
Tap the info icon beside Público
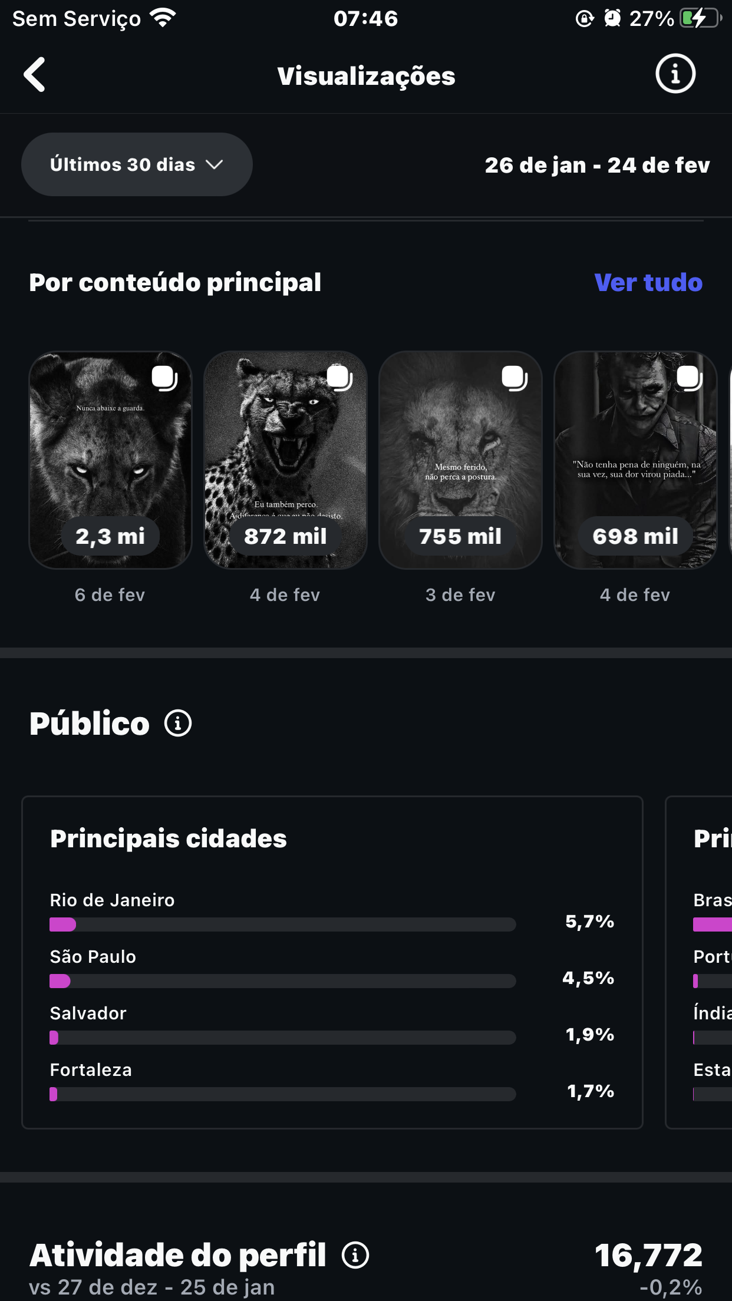[178, 723]
